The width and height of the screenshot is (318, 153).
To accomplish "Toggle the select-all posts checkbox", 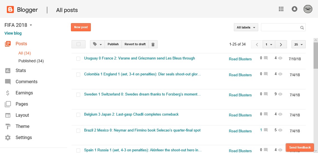I will [x=79, y=44].
